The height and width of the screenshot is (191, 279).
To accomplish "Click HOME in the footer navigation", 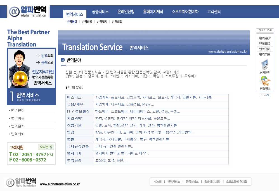I will (x=158, y=182).
